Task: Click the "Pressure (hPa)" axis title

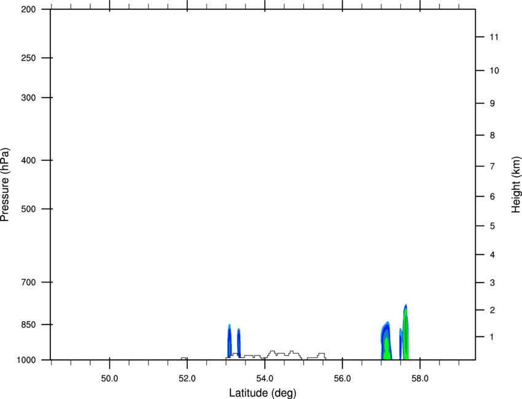Action: 5,184
